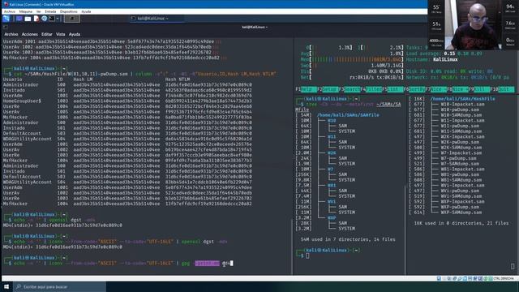Click htop F9 Kill button
Image resolution: width=519 pixels, height=292 pixels.
(x=479, y=89)
